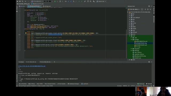Viewport: 171px width, 96px height.
Task: Click the 4 spaces indent status entry
Action: click(x=139, y=86)
